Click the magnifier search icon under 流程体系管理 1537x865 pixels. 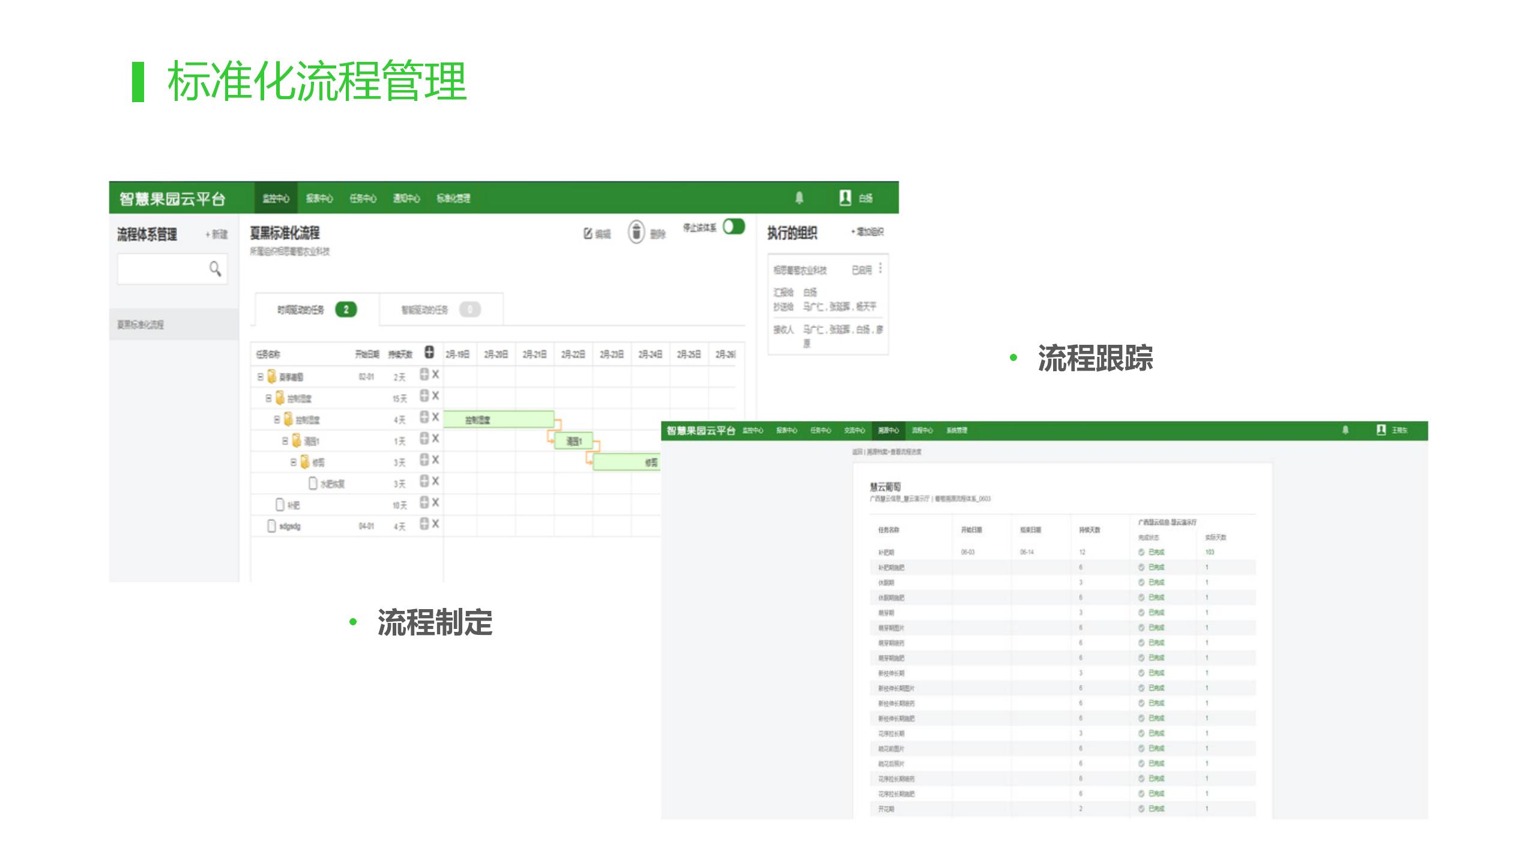pos(215,269)
